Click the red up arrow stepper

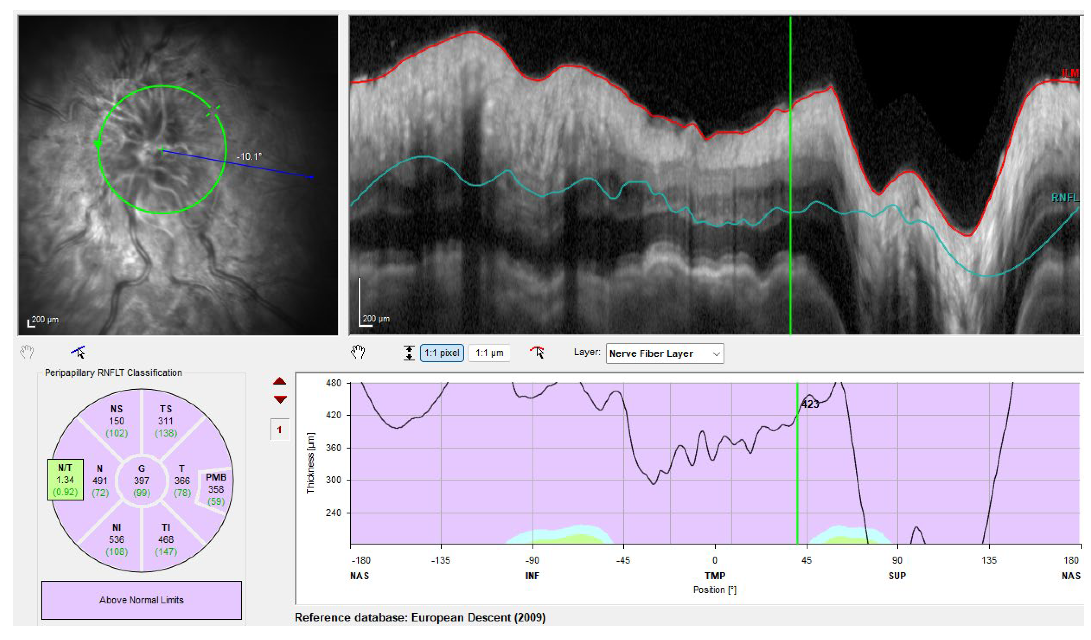click(280, 381)
